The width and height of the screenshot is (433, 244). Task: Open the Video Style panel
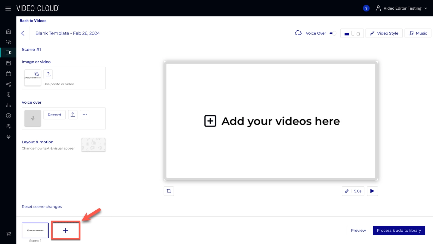[x=384, y=33]
